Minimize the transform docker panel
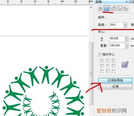134x116 pixels. coord(131,2)
